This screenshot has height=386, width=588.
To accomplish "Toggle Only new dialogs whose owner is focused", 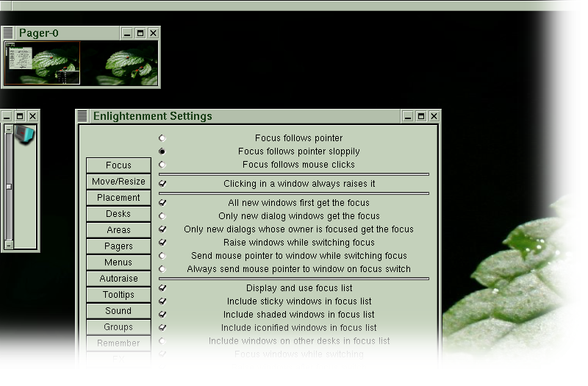I will (x=162, y=229).
